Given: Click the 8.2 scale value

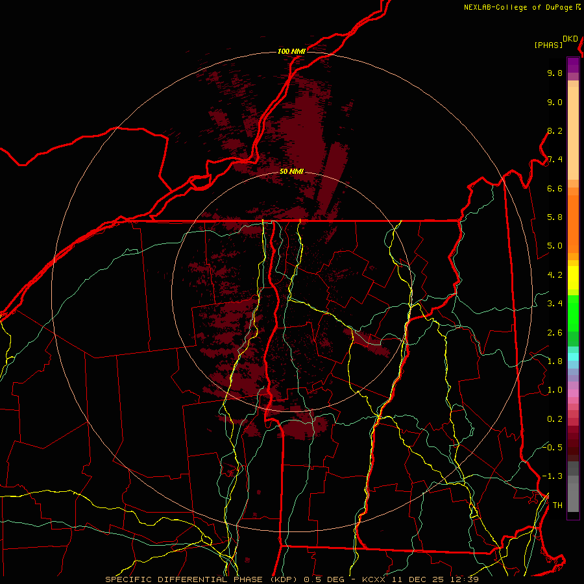Looking at the screenshot, I should (555, 131).
